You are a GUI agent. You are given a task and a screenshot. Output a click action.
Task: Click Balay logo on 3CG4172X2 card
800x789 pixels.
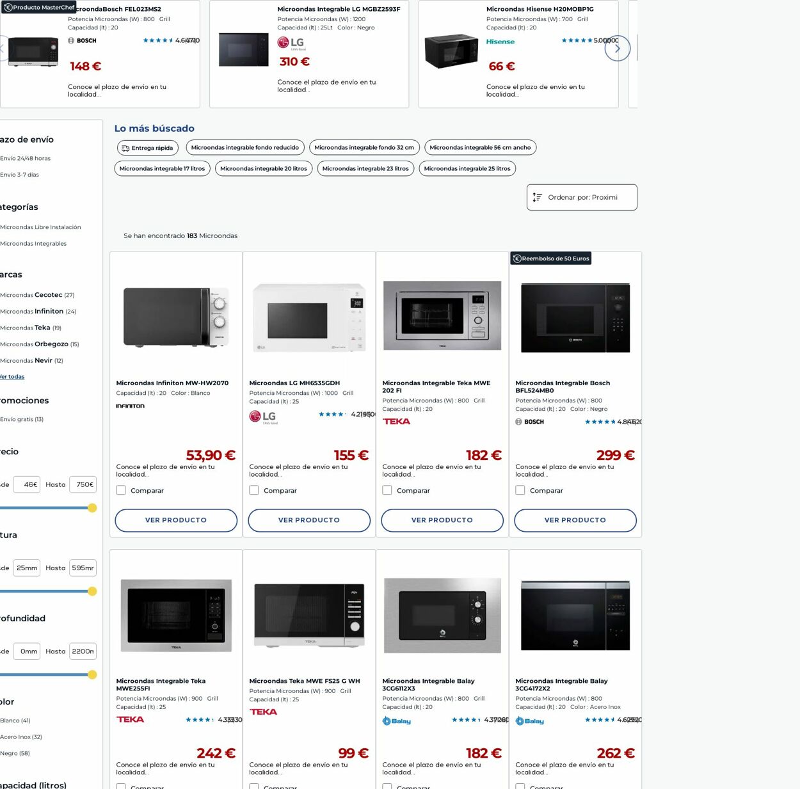coord(530,721)
